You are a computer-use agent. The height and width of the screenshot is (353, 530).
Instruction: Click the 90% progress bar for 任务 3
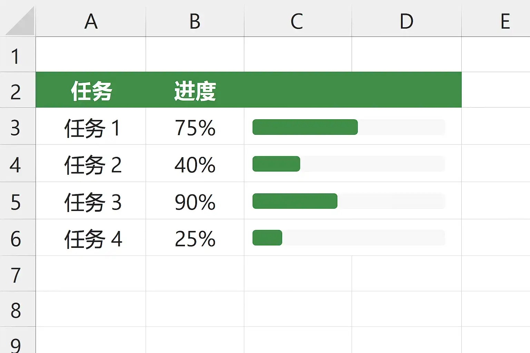(295, 201)
